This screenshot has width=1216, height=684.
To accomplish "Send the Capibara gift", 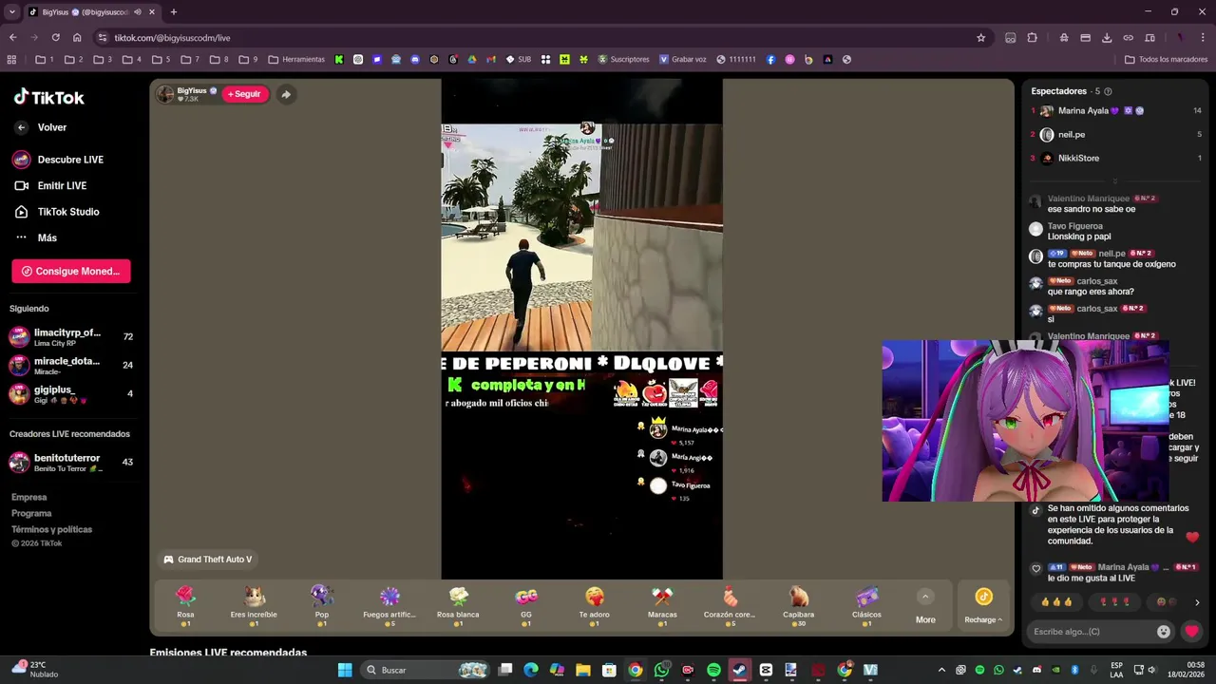I will point(799,606).
